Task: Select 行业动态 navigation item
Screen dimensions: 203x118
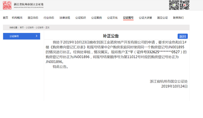Action: [49, 18]
